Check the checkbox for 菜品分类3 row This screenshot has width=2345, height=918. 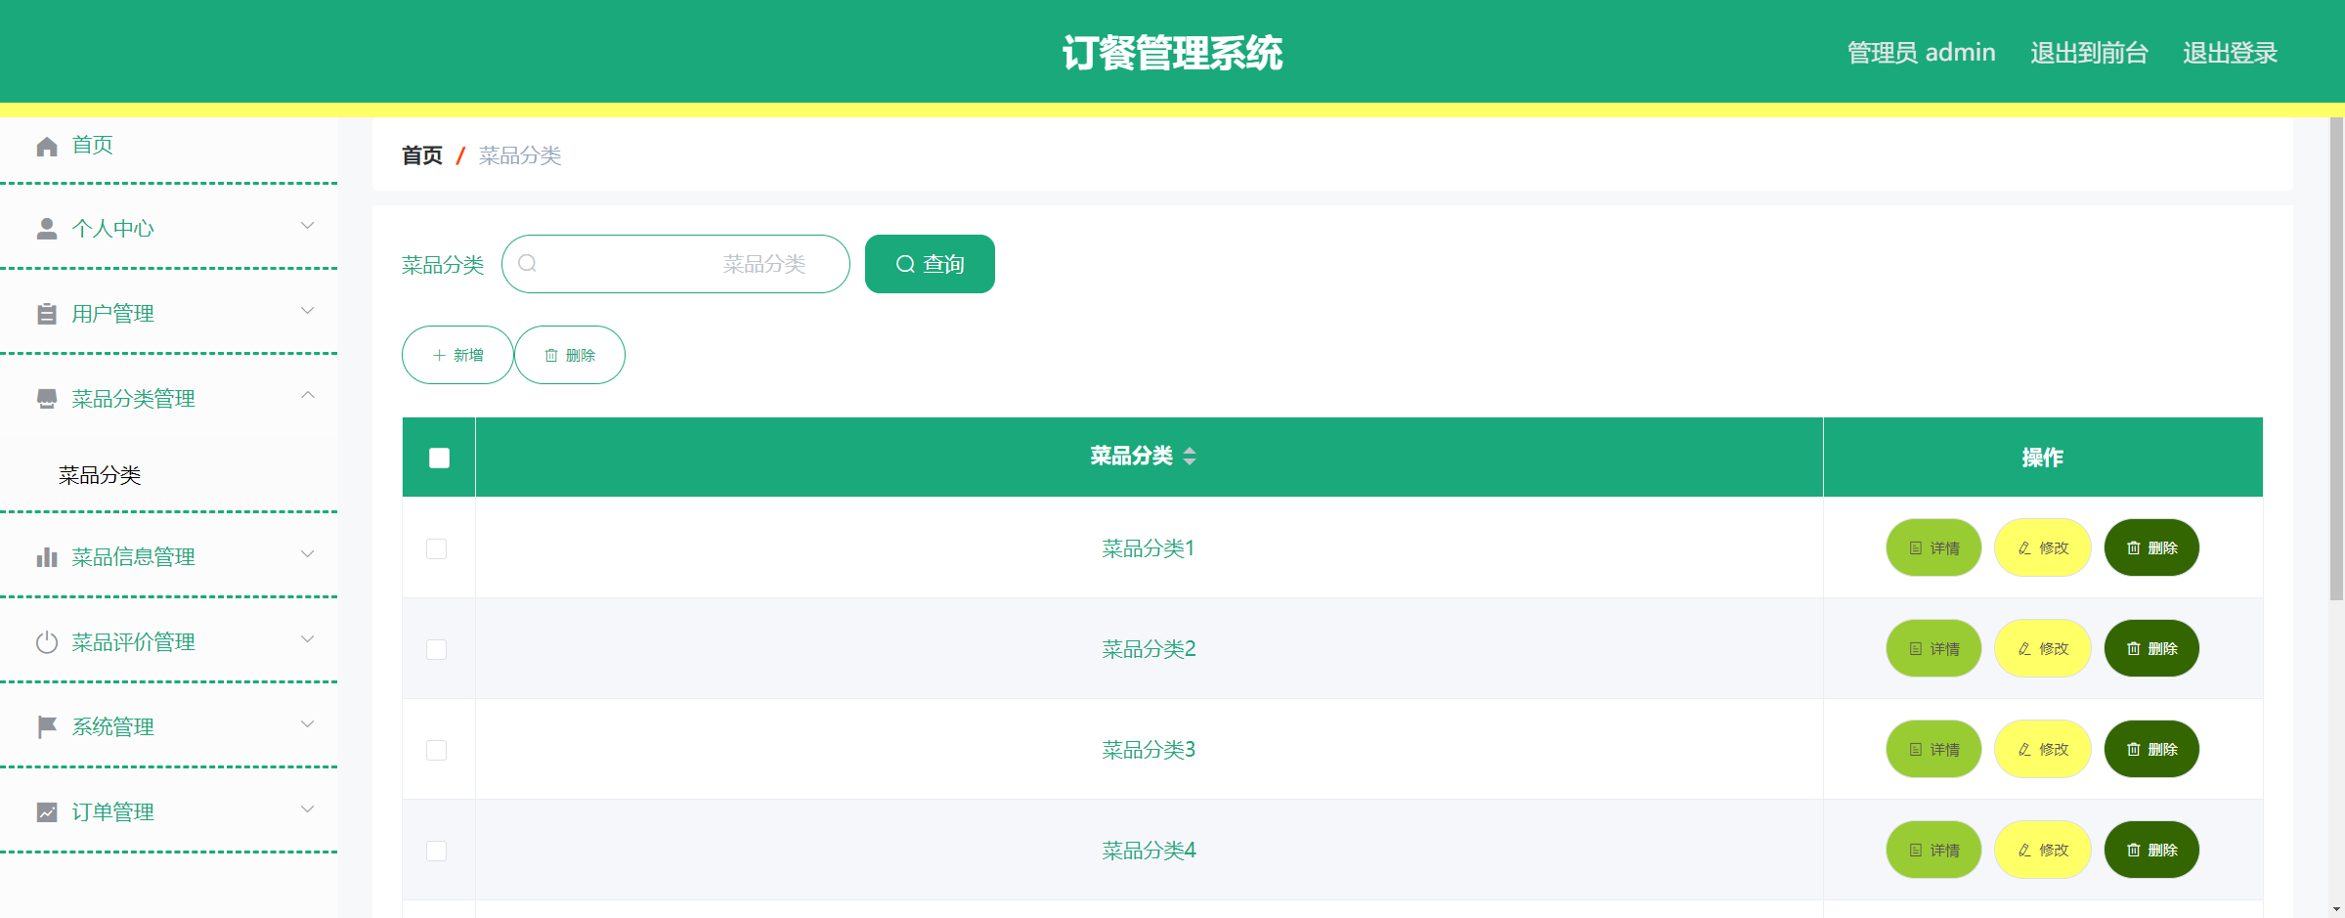coord(437,750)
